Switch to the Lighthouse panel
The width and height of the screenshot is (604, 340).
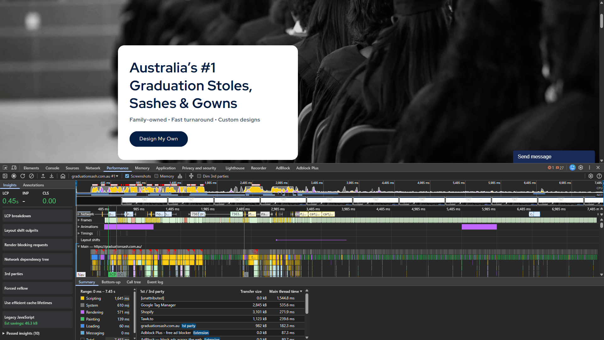point(235,168)
